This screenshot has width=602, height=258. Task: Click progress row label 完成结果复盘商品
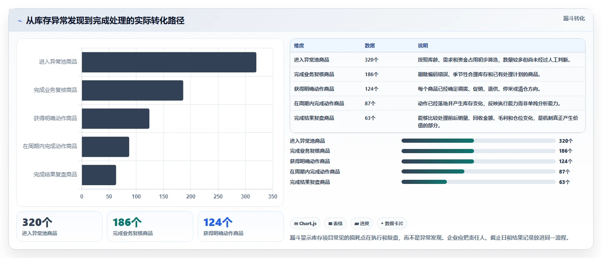pos(310,182)
